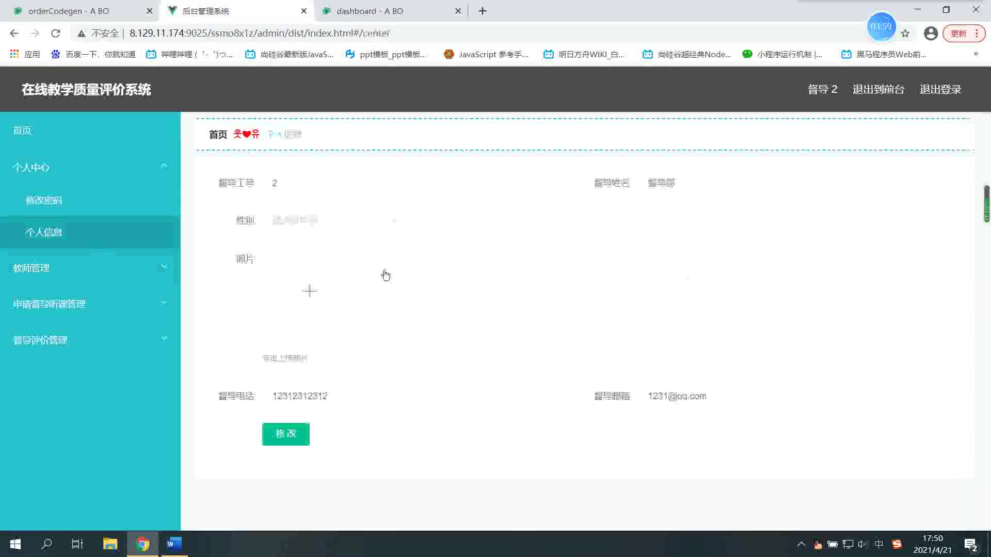Click 退出登录 link in header
The image size is (991, 557).
940,89
